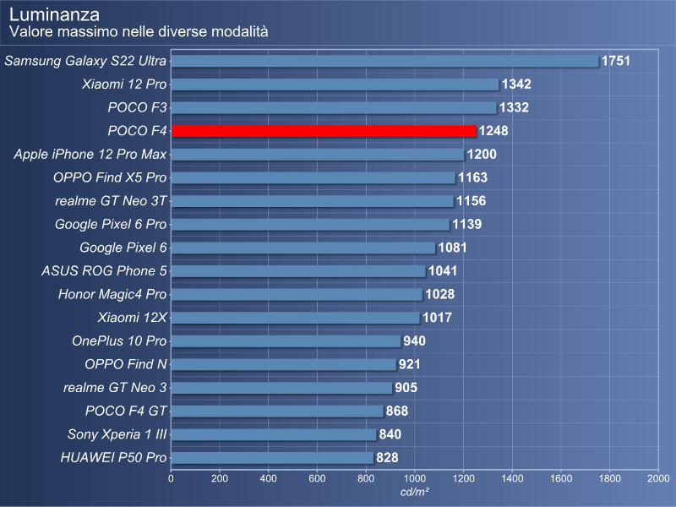Click the value 840
This screenshot has width=676, height=507.
coord(390,434)
